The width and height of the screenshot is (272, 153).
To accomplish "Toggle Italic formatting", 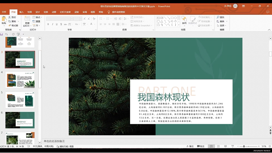I will click(x=52, y=24).
